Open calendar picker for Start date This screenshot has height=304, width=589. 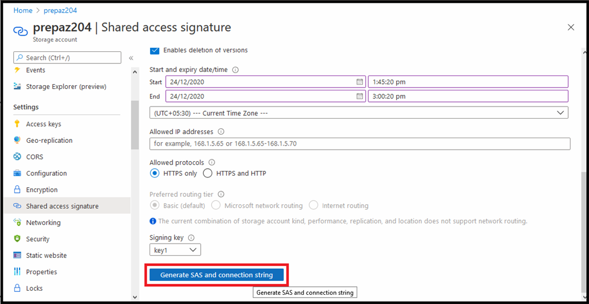(359, 82)
